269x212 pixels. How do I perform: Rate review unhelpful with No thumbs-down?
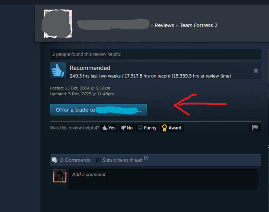click(127, 128)
